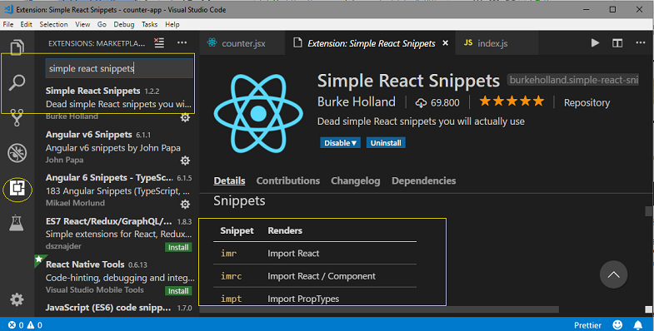The image size is (654, 331).
Task: Click the feedback smiley in status bar
Action: coord(617,324)
